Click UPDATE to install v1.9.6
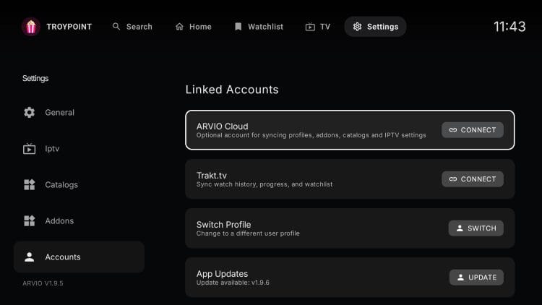542x305 pixels. click(x=476, y=278)
